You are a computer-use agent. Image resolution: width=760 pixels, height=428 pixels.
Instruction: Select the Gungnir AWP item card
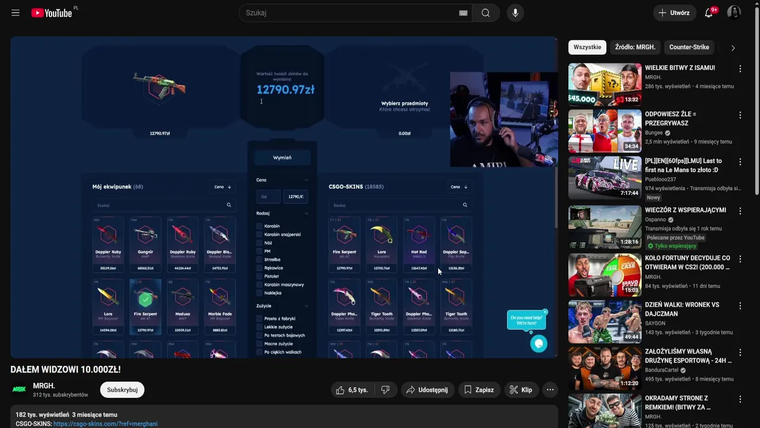click(x=145, y=245)
